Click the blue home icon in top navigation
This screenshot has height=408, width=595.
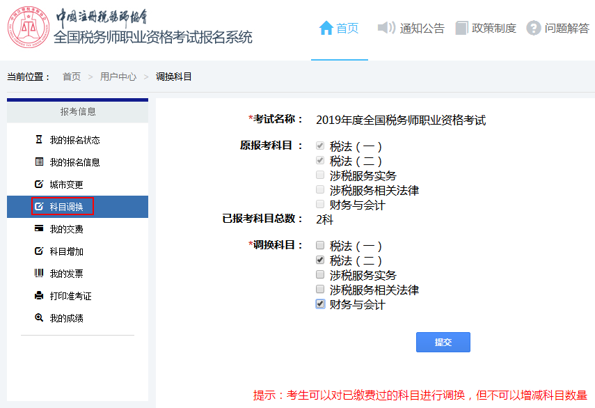coord(326,29)
